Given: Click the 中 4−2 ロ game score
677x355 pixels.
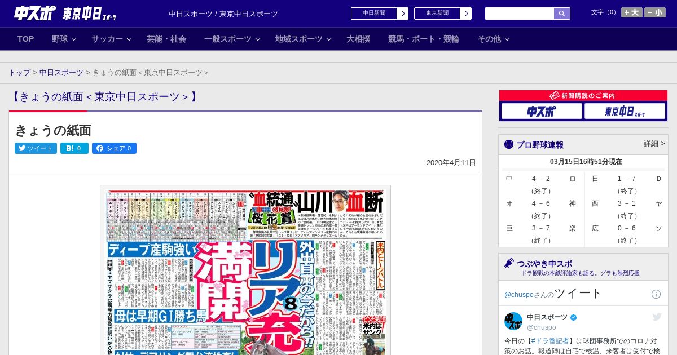Looking at the screenshot, I should (540, 179).
